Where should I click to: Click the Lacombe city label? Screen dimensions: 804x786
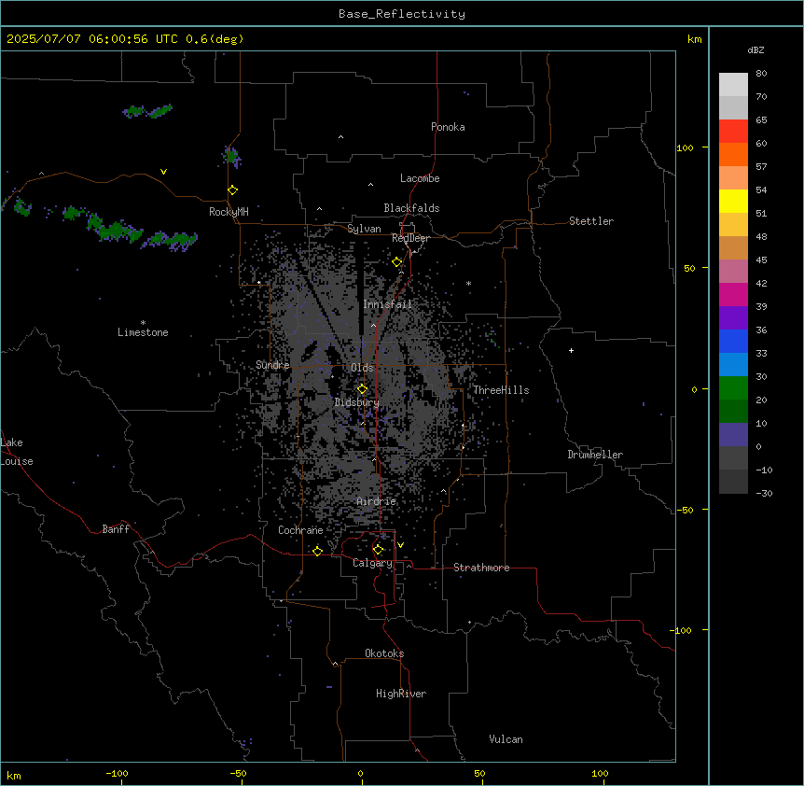[420, 178]
